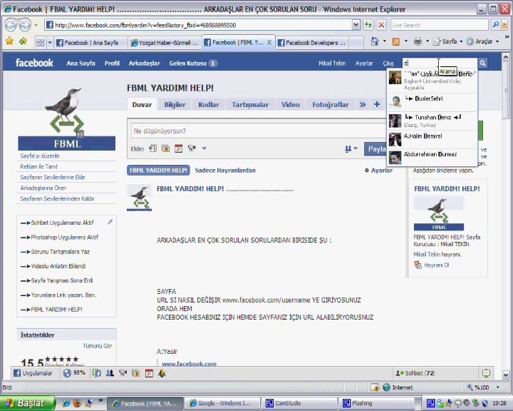Screen dimensions: 513x411
Task: Click Profil in Facebook top bar
Action: pos(112,63)
